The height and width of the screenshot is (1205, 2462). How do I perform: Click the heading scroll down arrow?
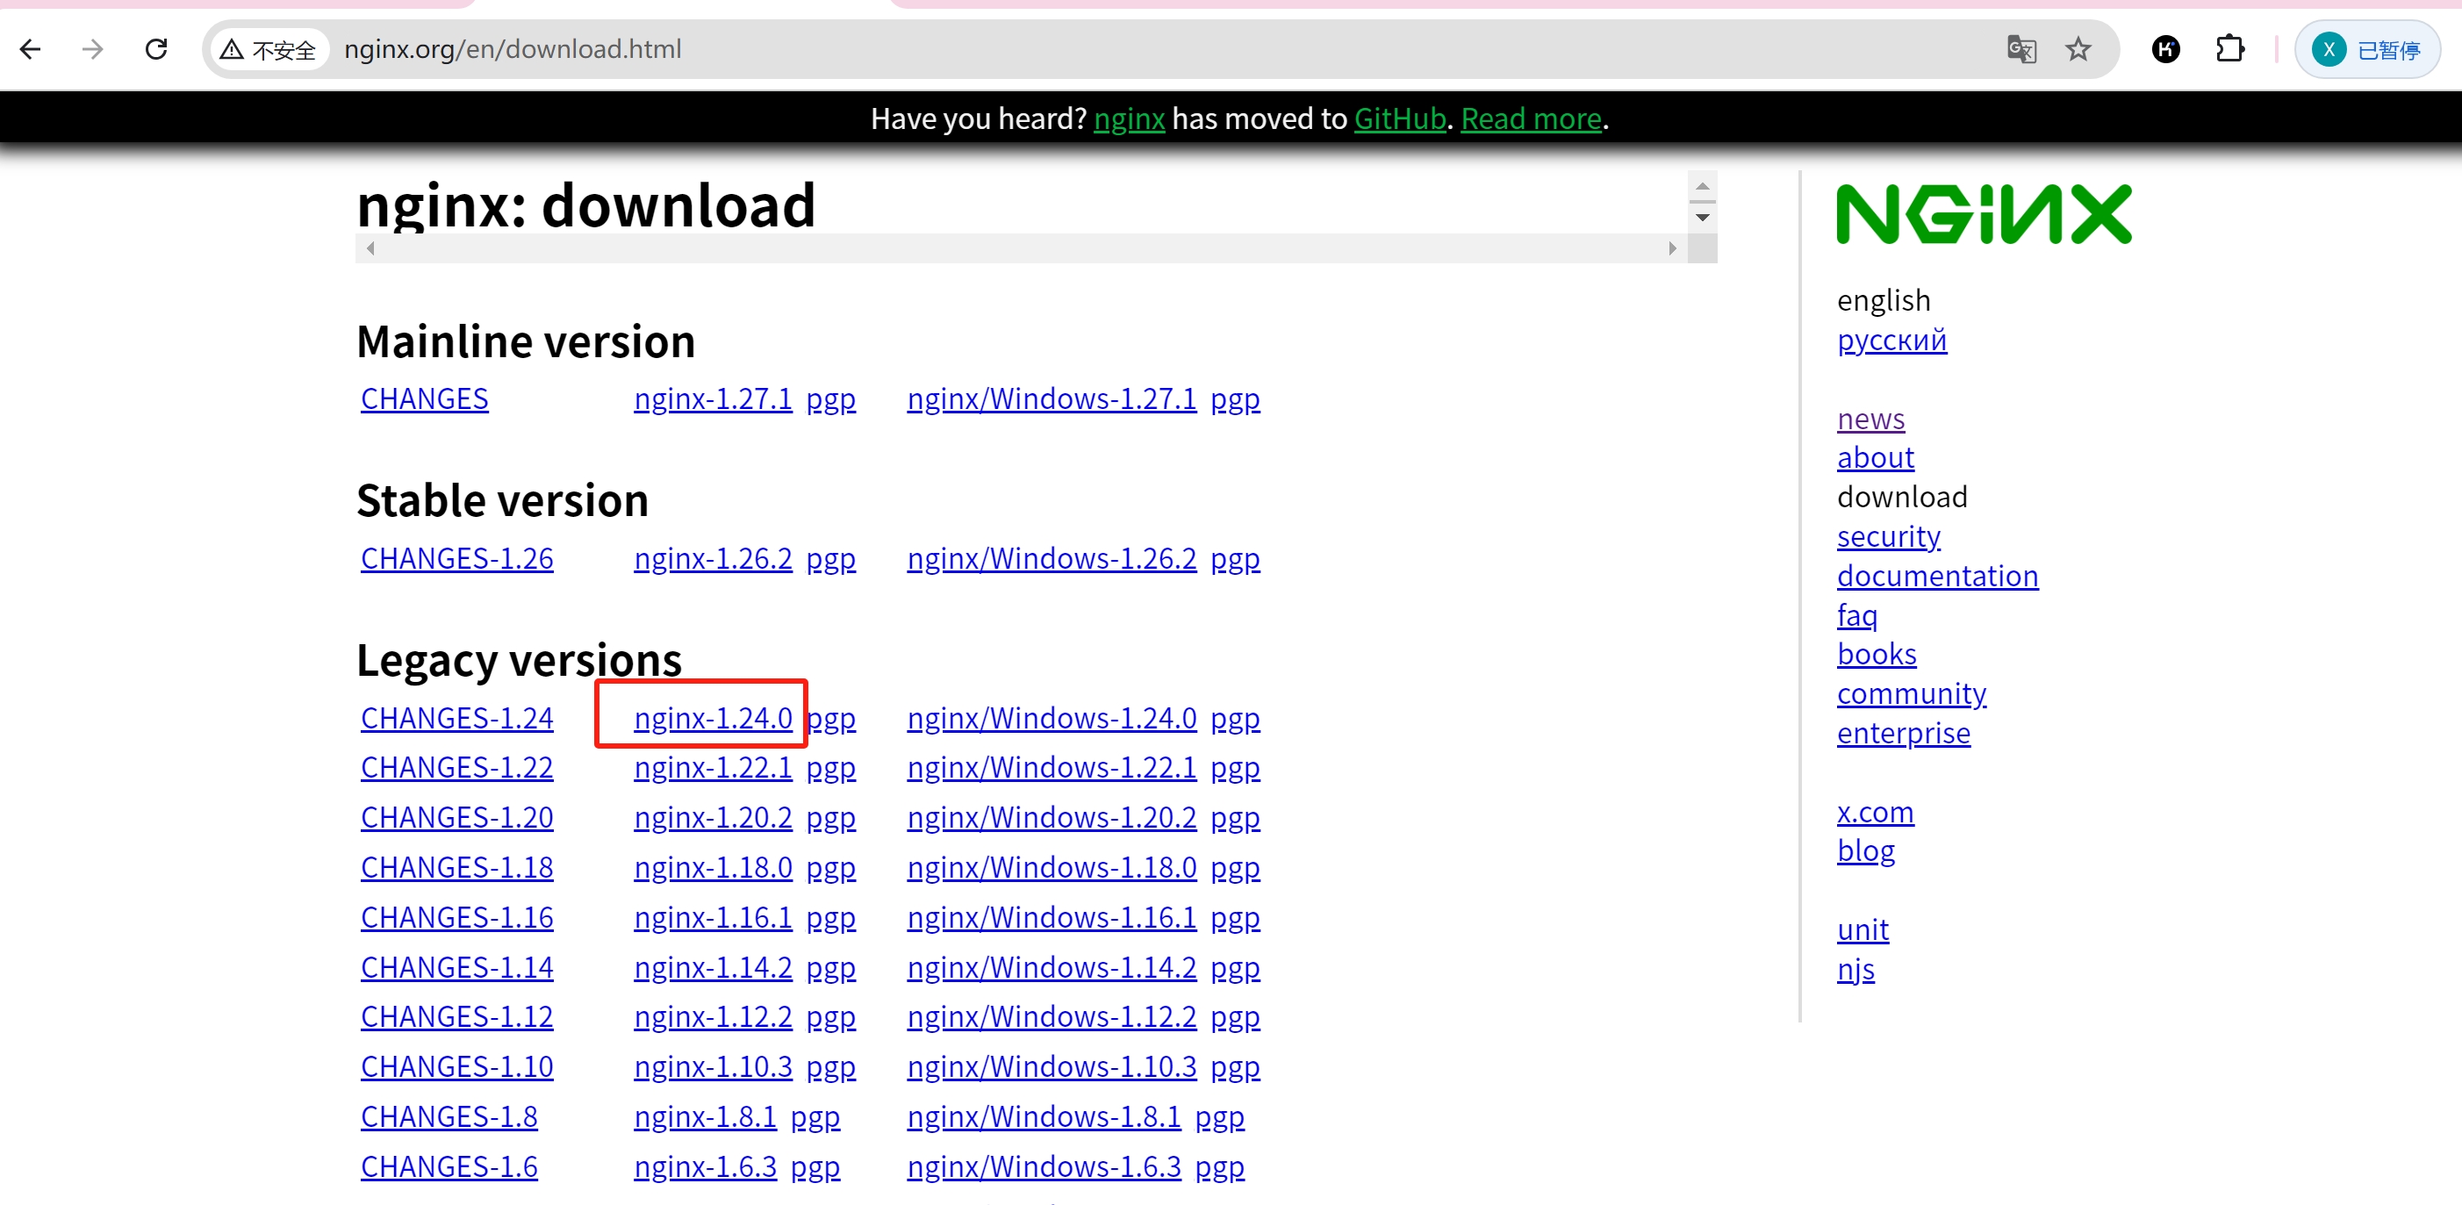1702,218
